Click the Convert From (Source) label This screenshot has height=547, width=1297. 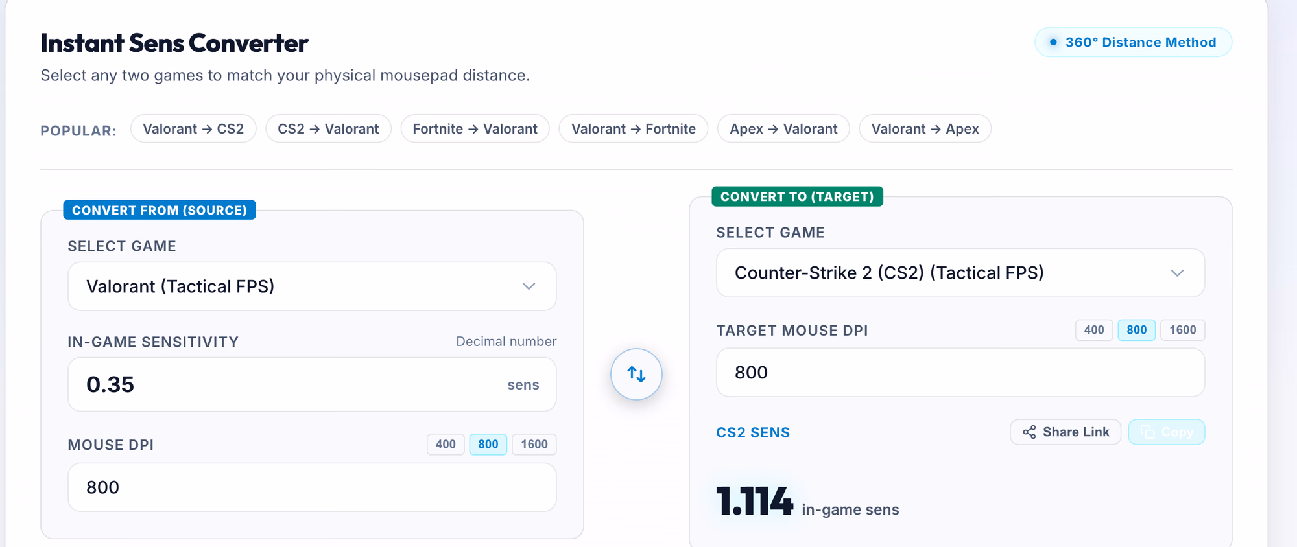click(x=160, y=210)
